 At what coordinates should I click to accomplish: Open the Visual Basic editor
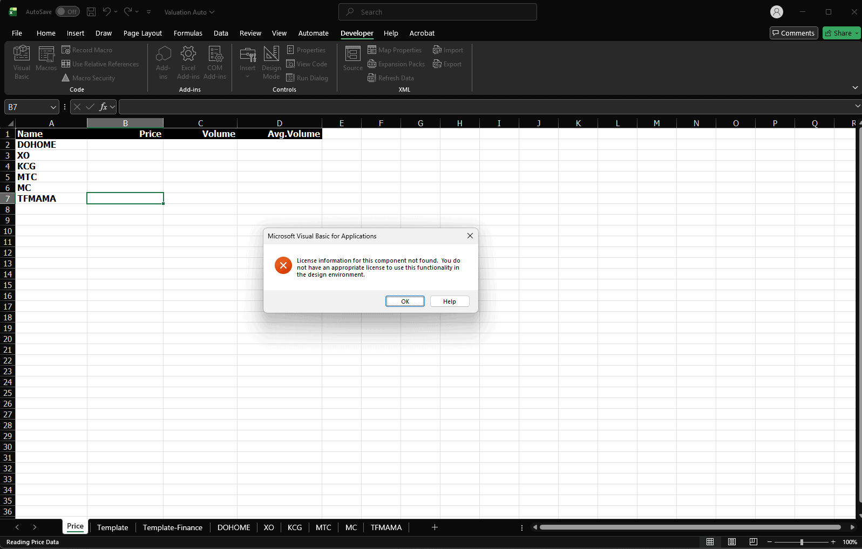(22, 62)
